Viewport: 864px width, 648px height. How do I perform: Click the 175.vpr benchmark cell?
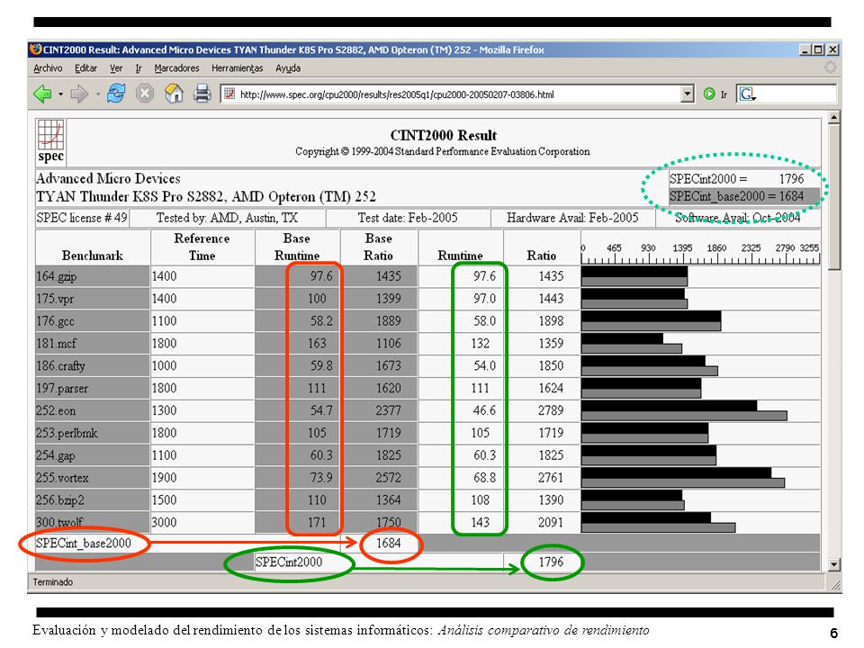coord(93,299)
